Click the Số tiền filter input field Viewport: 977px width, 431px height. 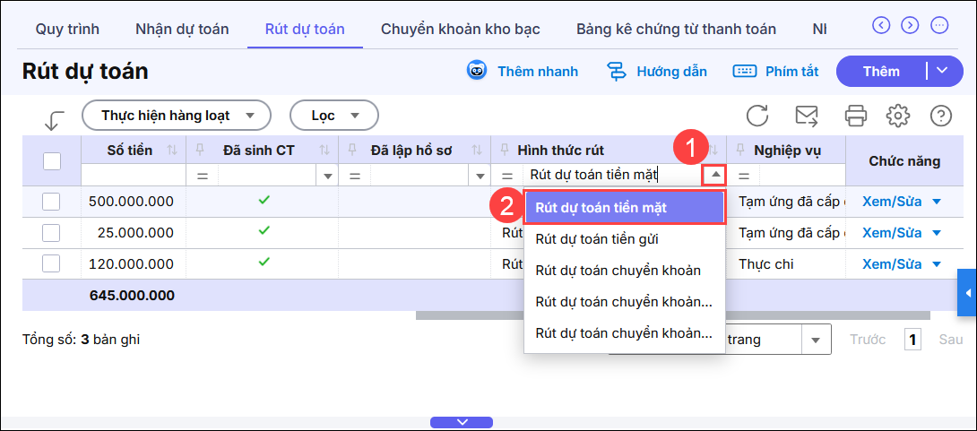click(133, 176)
